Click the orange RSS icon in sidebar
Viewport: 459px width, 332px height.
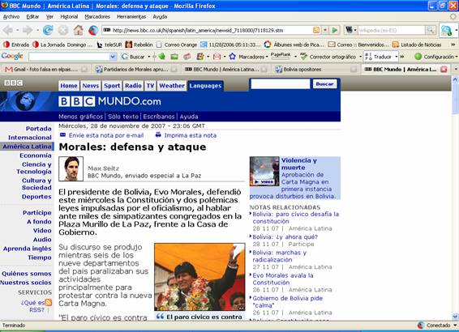click(x=49, y=303)
